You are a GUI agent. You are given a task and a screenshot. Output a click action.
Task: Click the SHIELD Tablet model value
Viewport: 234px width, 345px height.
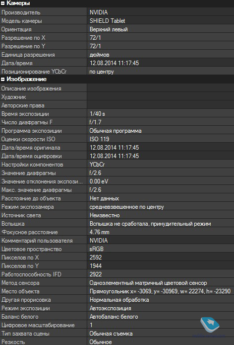point(108,21)
